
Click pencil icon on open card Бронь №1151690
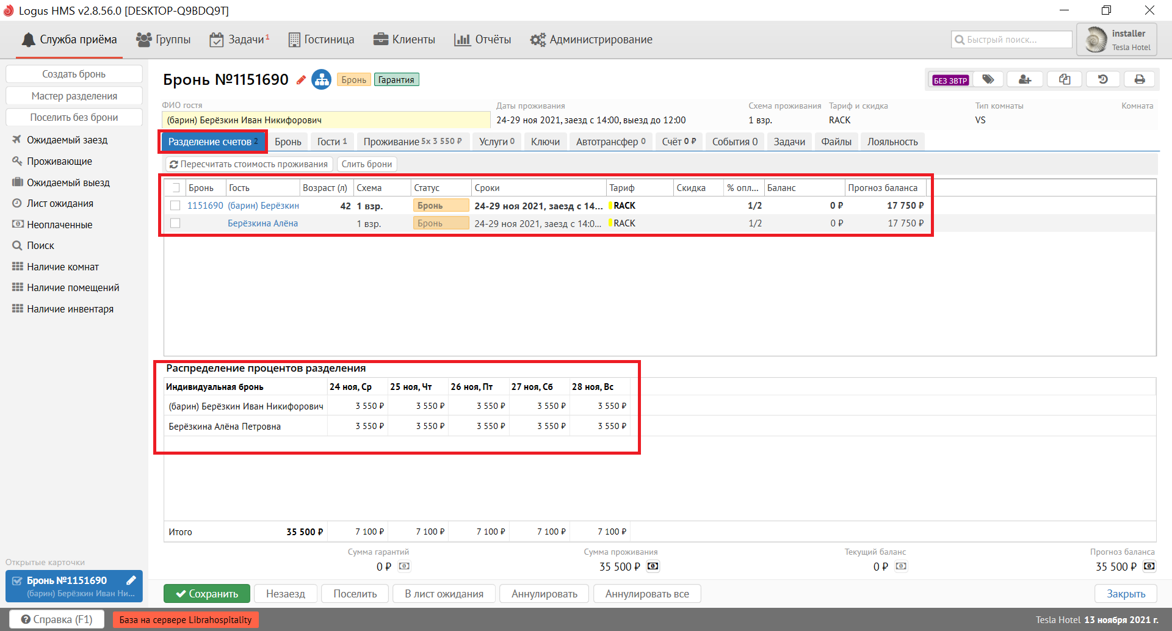131,580
